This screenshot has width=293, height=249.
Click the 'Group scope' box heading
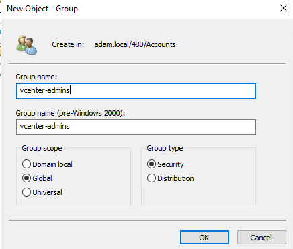(x=42, y=148)
